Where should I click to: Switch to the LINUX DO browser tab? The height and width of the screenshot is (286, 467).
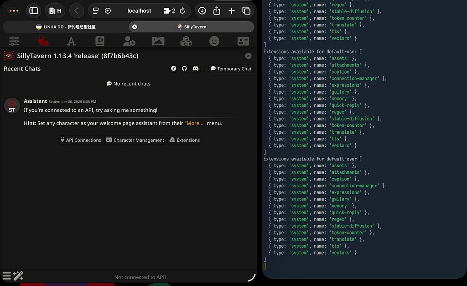[x=66, y=27]
